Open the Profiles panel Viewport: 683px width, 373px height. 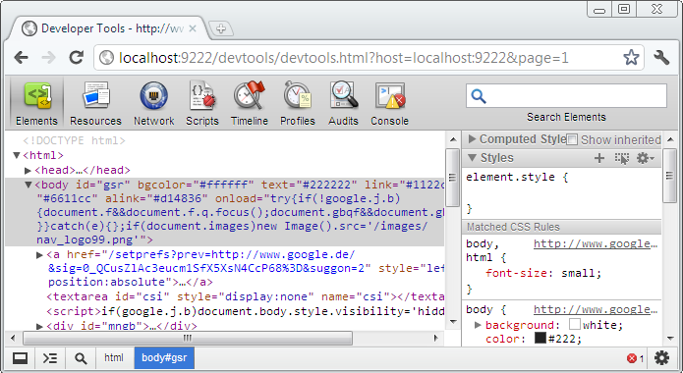pos(298,104)
